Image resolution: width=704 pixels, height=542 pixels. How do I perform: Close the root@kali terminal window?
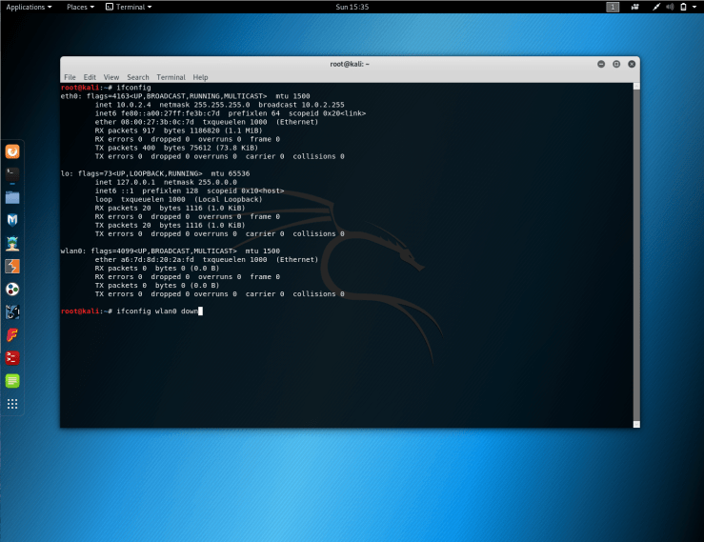[x=632, y=64]
